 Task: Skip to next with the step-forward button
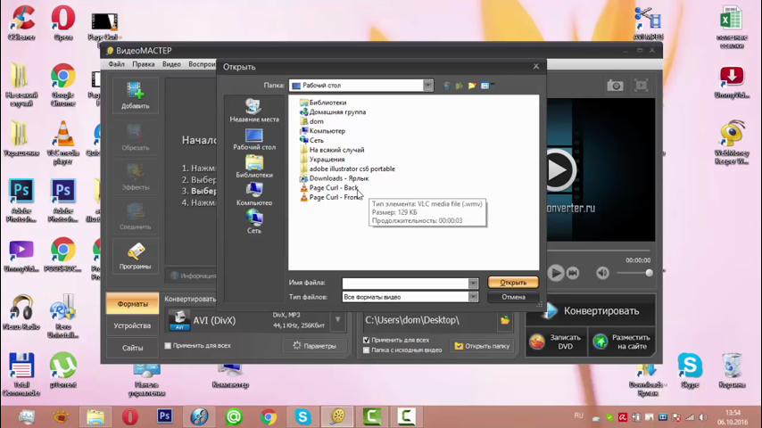click(573, 273)
